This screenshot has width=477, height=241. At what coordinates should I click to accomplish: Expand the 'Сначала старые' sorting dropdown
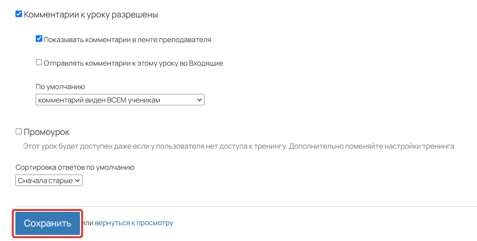coord(49,181)
